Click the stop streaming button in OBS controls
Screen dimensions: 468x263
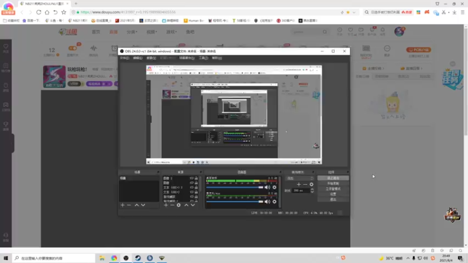[x=333, y=178]
